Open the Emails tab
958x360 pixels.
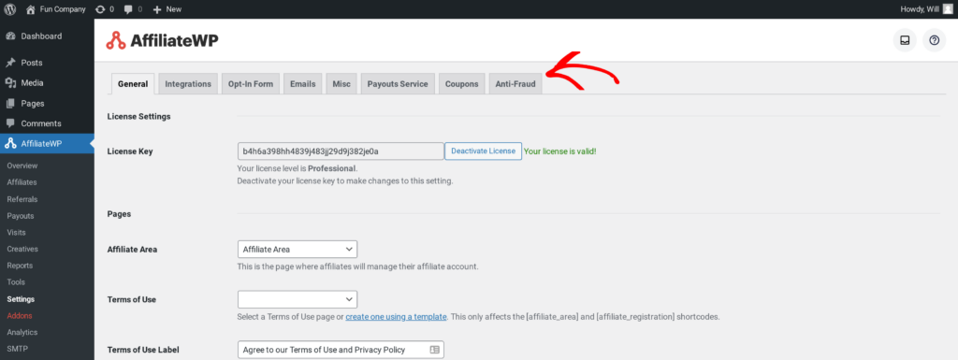[x=302, y=84]
